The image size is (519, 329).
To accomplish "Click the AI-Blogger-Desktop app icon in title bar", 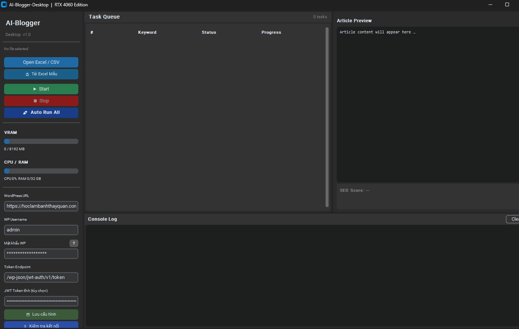I will click(x=4, y=4).
